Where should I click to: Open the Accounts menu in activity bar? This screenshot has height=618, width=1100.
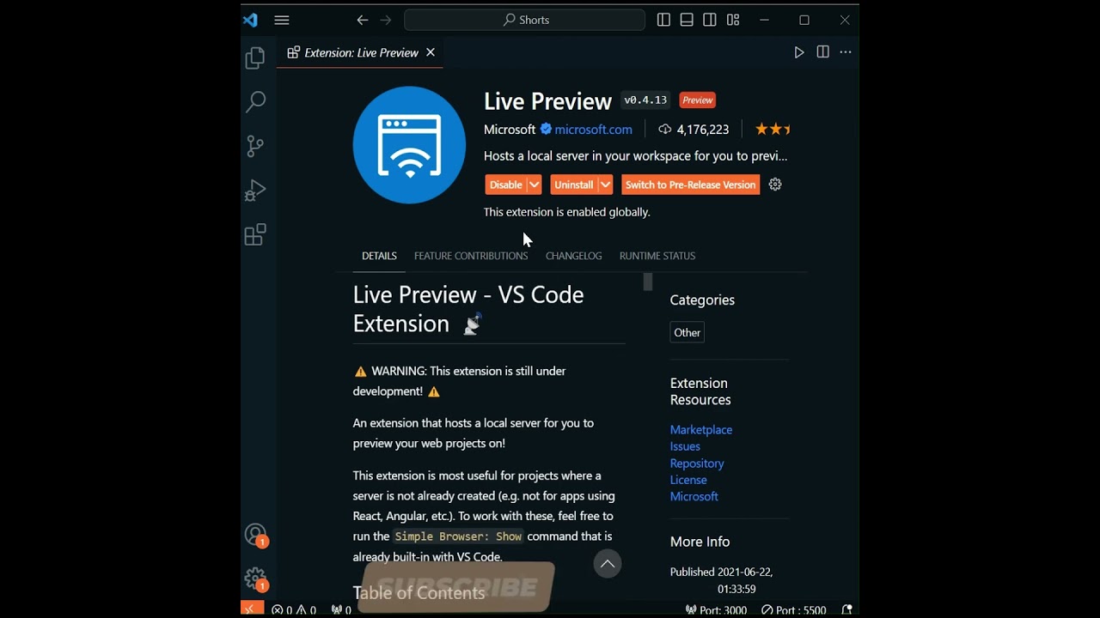click(x=256, y=536)
